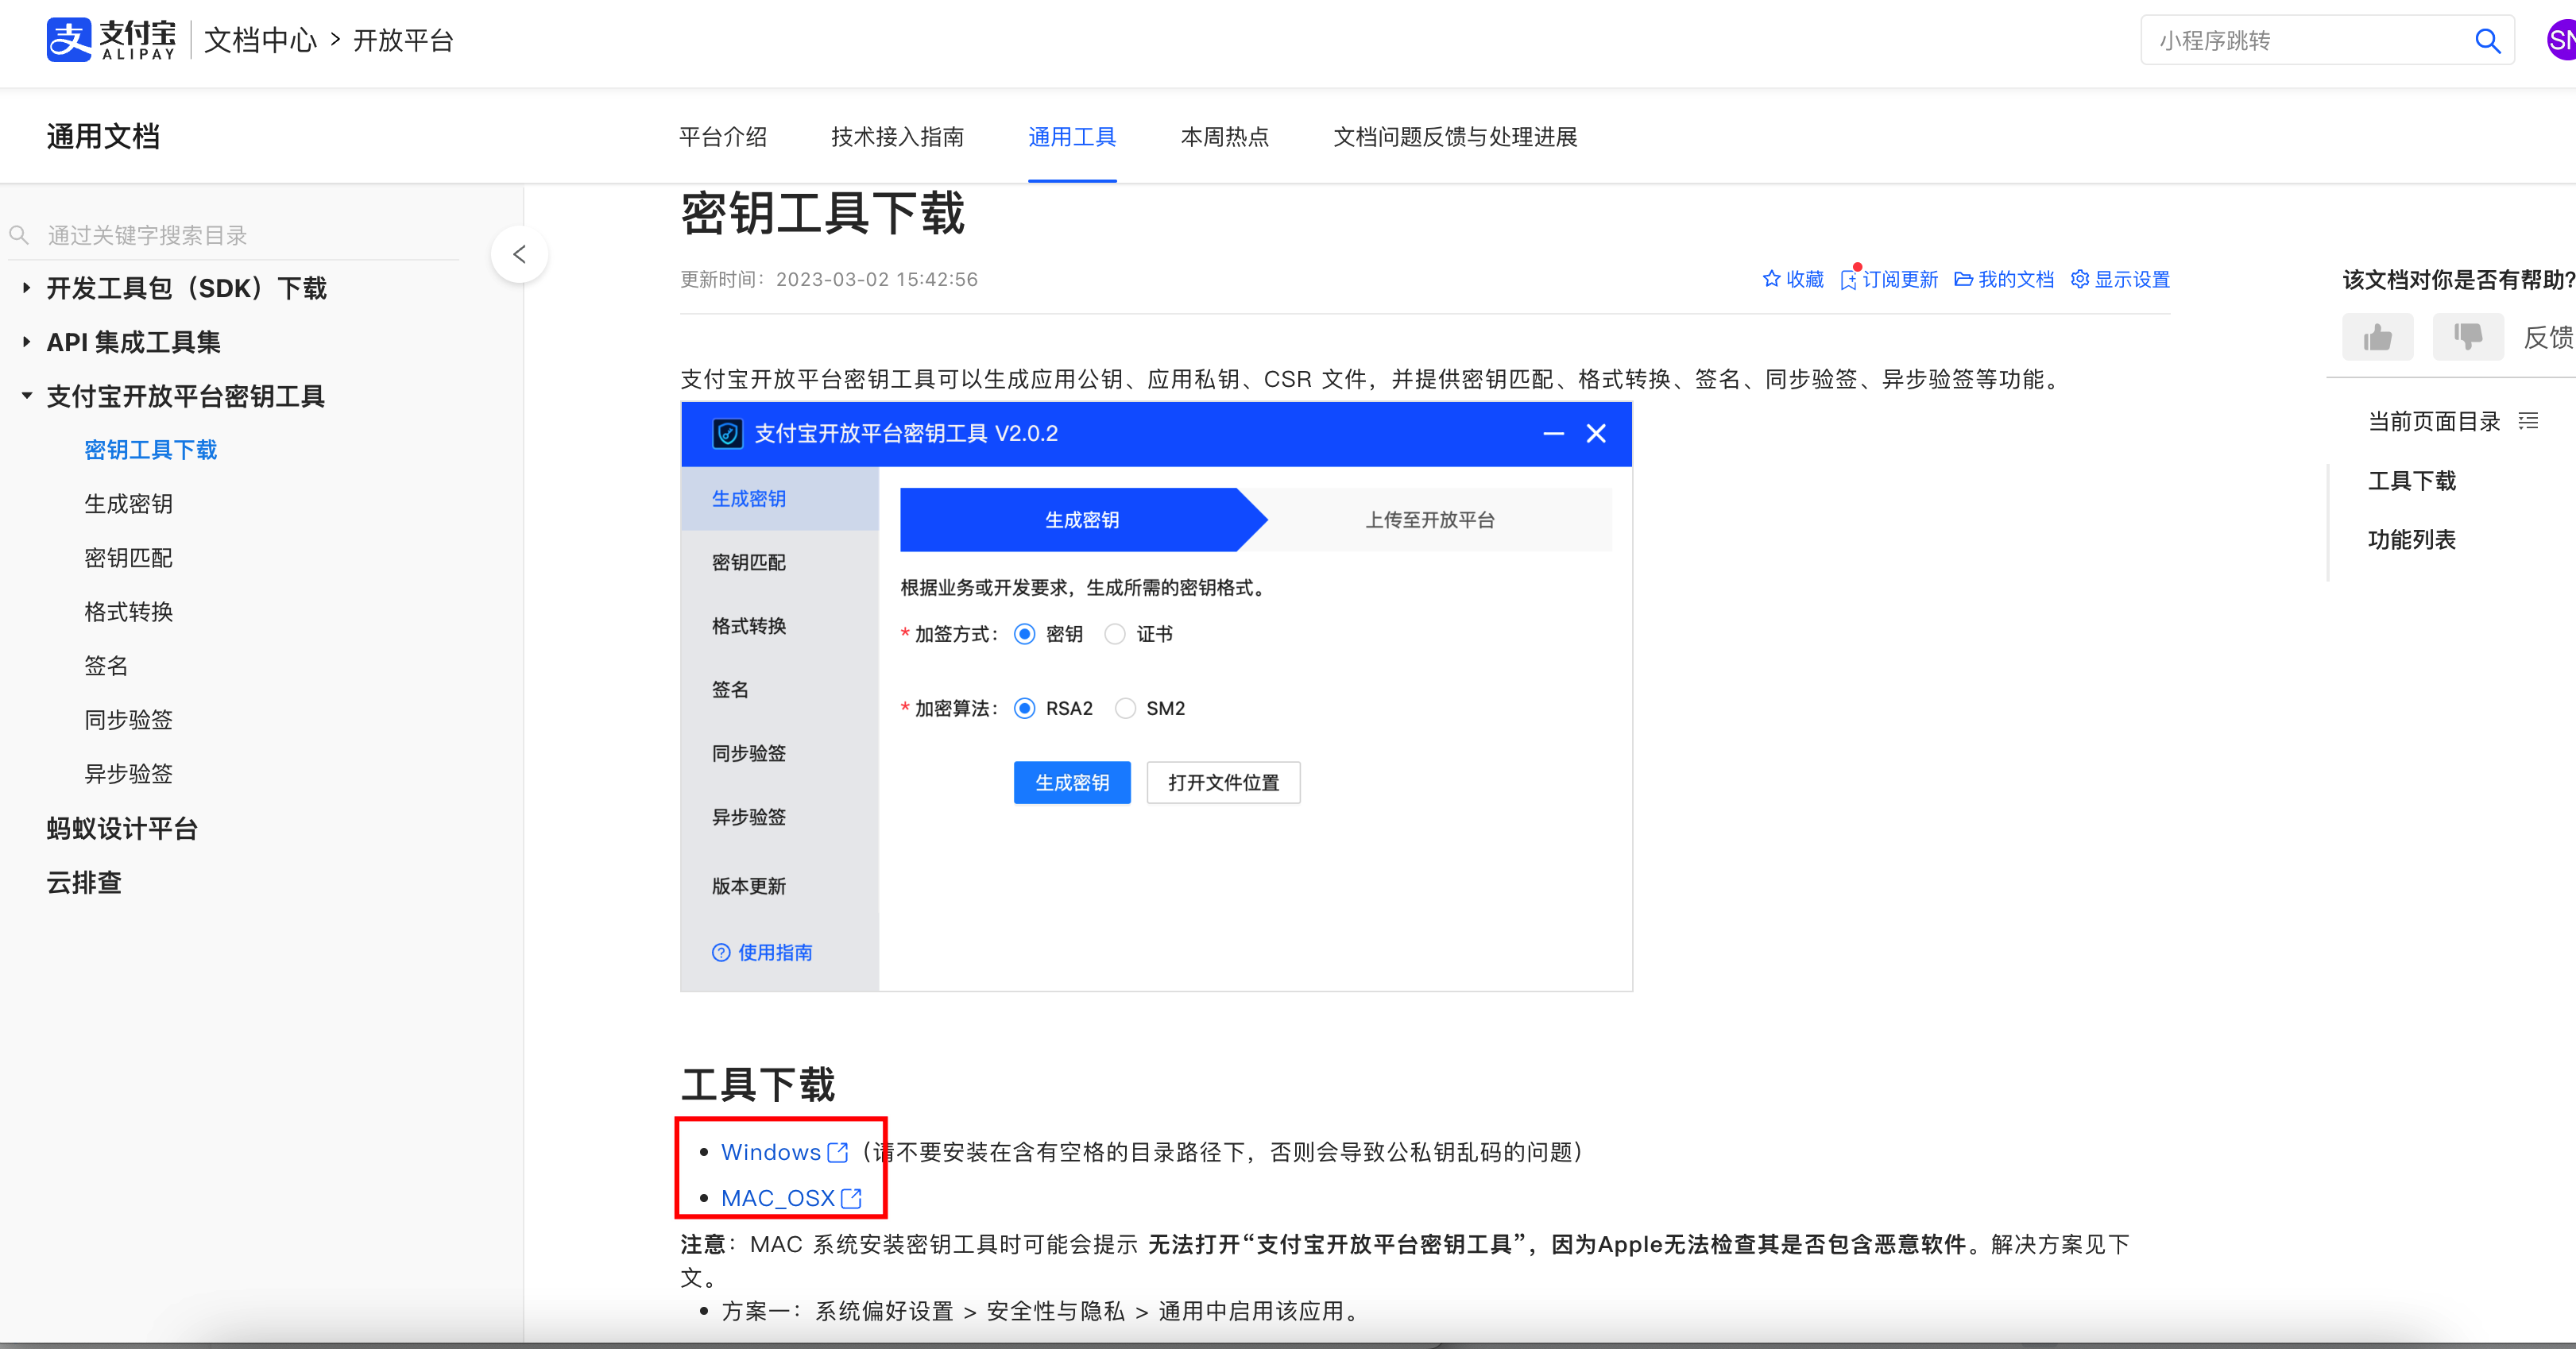Click the 反馈 feedback button

(2548, 337)
